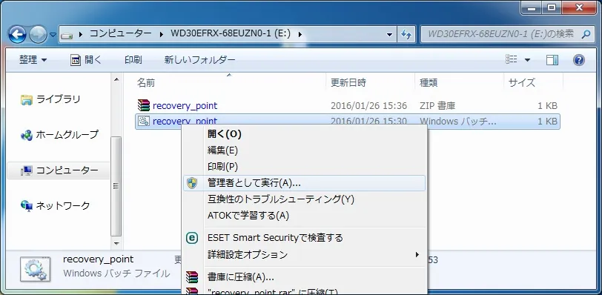The image size is (602, 295).
Task: Click the Forward navigation arrow button
Action: click(38, 35)
